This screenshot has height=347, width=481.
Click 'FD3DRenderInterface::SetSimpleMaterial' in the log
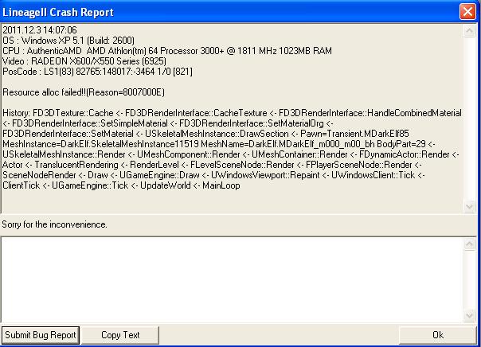coord(90,123)
